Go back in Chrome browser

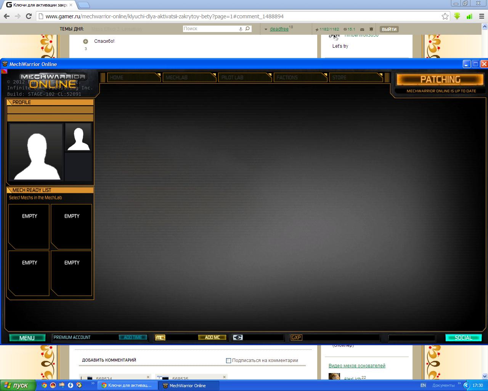tap(6, 16)
